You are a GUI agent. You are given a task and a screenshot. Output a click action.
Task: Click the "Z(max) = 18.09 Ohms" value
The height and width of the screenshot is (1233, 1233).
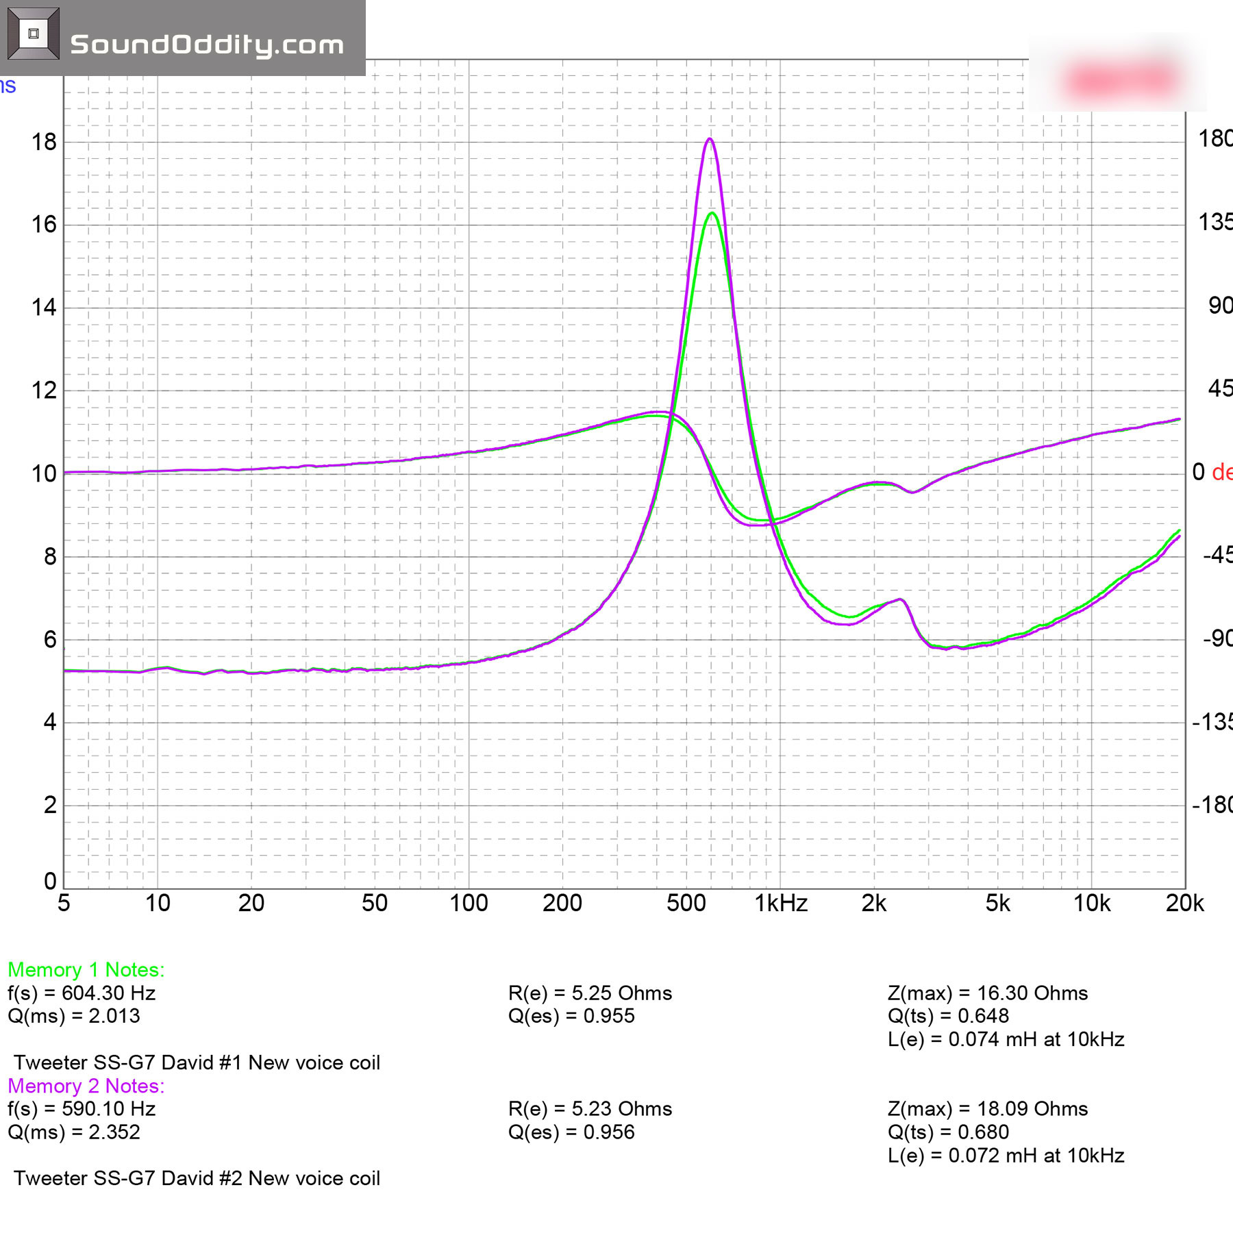click(x=988, y=1109)
